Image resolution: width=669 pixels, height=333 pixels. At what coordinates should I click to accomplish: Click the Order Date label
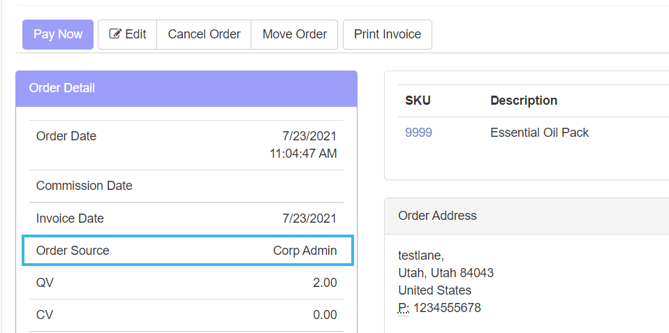pyautogui.click(x=66, y=136)
